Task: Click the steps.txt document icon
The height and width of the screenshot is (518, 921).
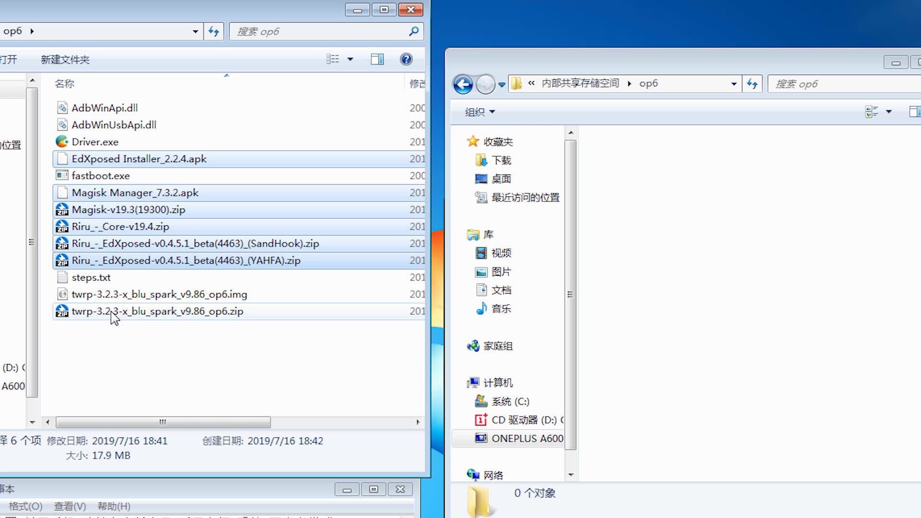Action: tap(62, 277)
